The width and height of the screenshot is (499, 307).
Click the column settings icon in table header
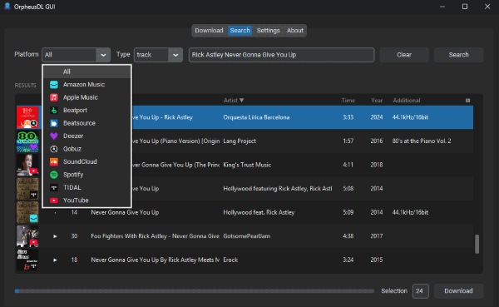[467, 101]
